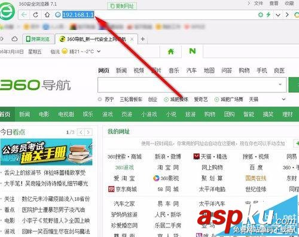
Task: Reload the page with the refresh icon
Action: pyautogui.click(x=36, y=15)
